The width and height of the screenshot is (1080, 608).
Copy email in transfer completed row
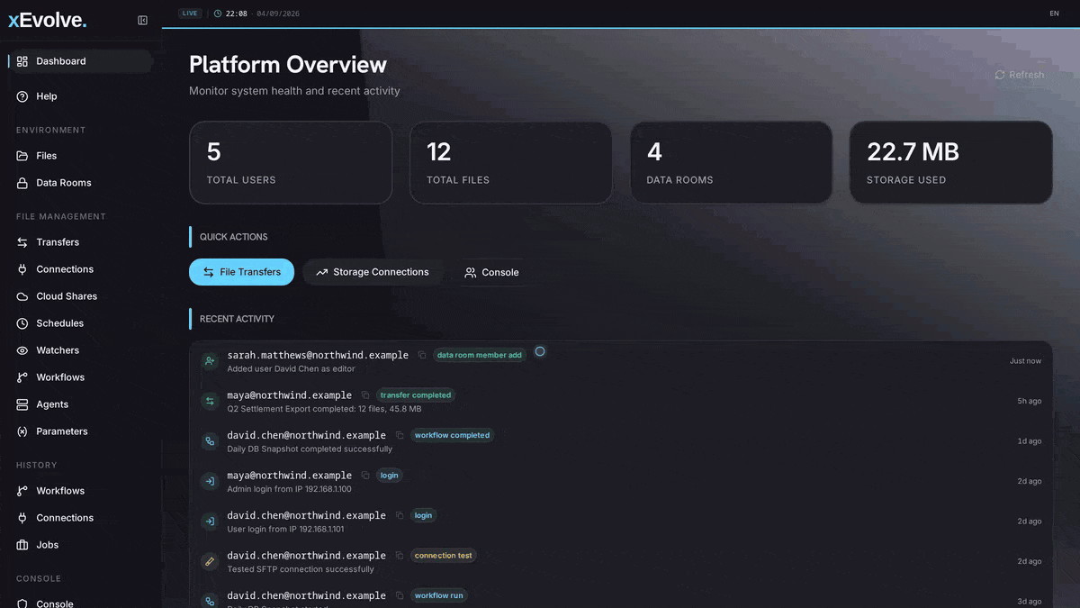click(x=365, y=395)
